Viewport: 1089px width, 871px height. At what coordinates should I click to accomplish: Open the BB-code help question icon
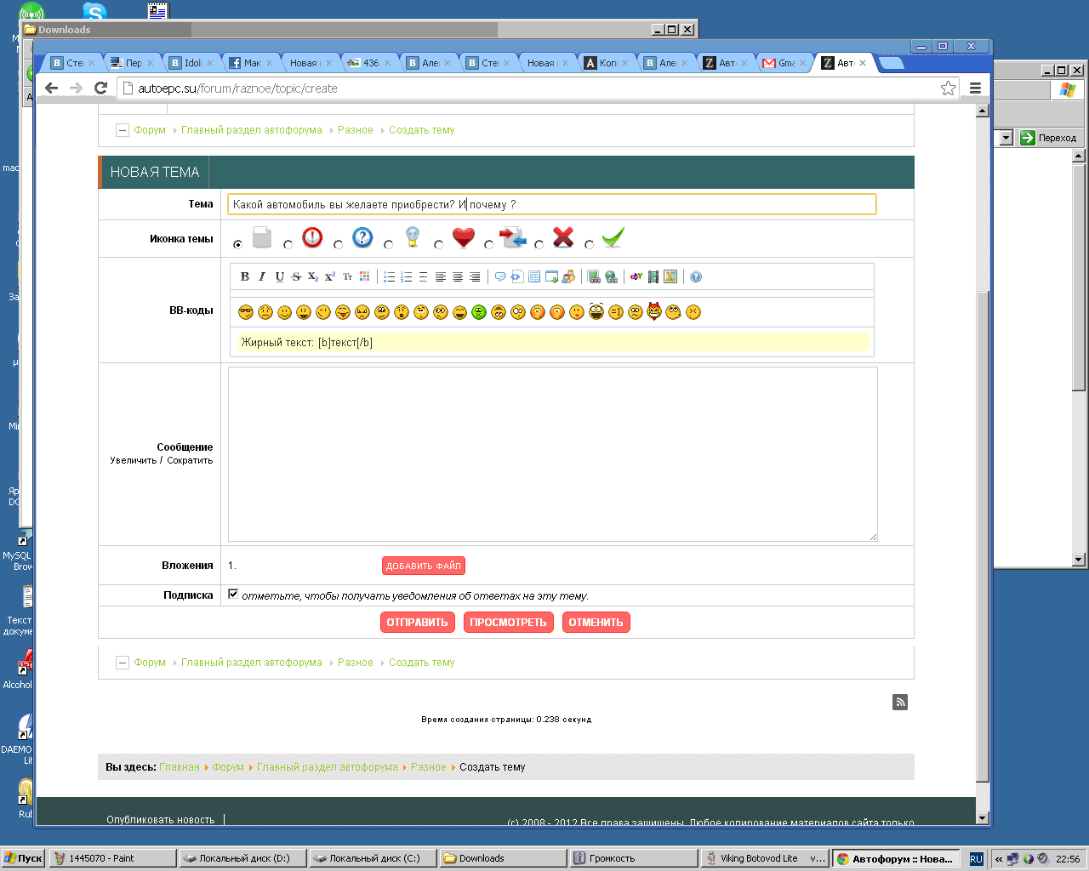pos(696,276)
